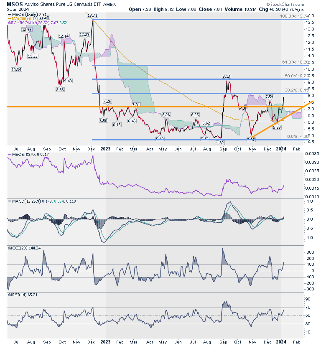The height and width of the screenshot is (346, 326).
Task: Click the 6.18 price label
Action: click(x=117, y=125)
